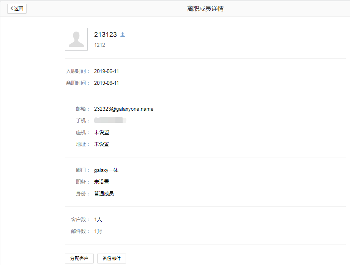
Task: Click 未设置 next to 座机
Action: click(101, 132)
